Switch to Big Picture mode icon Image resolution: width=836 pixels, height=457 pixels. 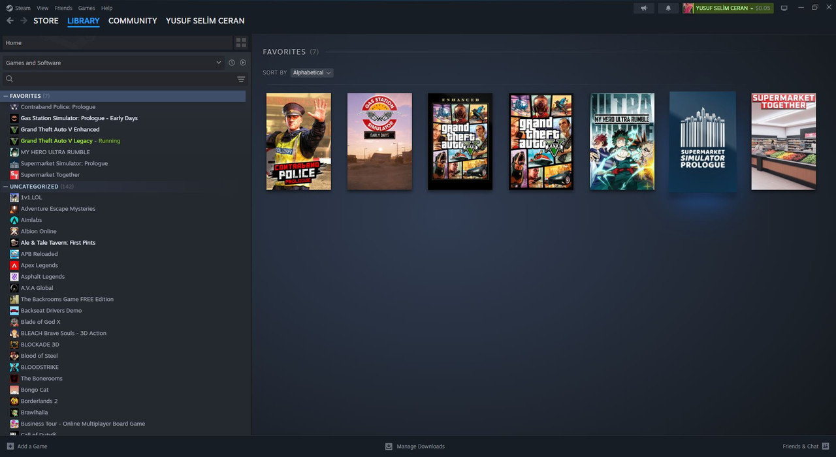coord(784,8)
